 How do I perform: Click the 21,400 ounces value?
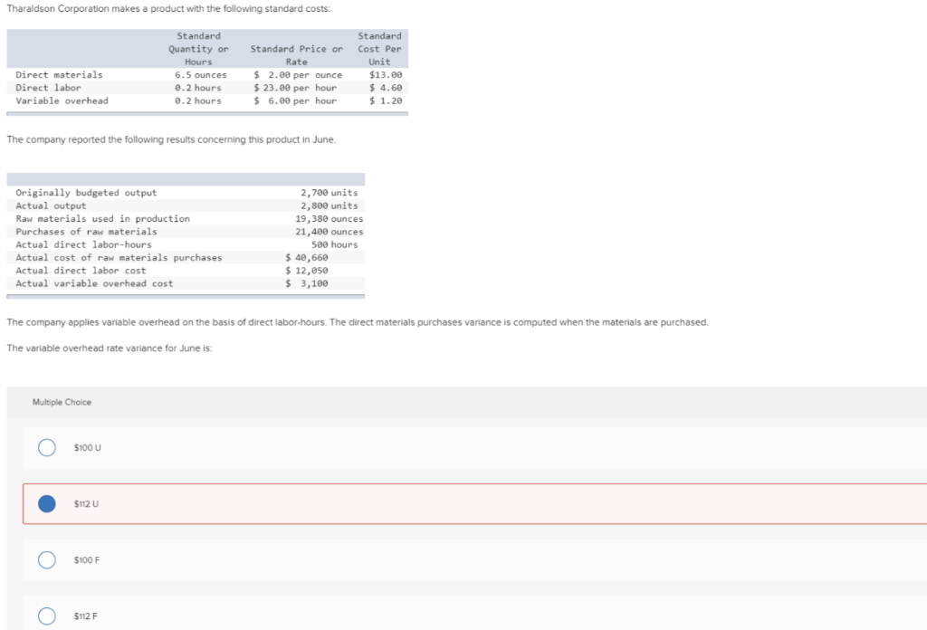330,232
